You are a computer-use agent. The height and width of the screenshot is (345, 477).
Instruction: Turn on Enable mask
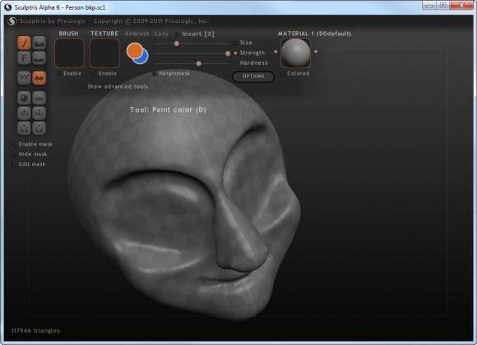click(14, 144)
